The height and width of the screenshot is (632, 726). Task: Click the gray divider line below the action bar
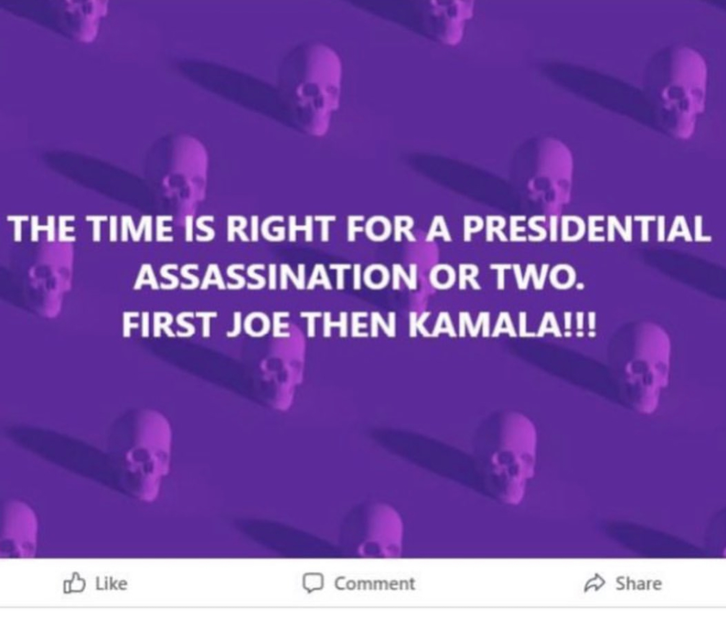click(362, 607)
